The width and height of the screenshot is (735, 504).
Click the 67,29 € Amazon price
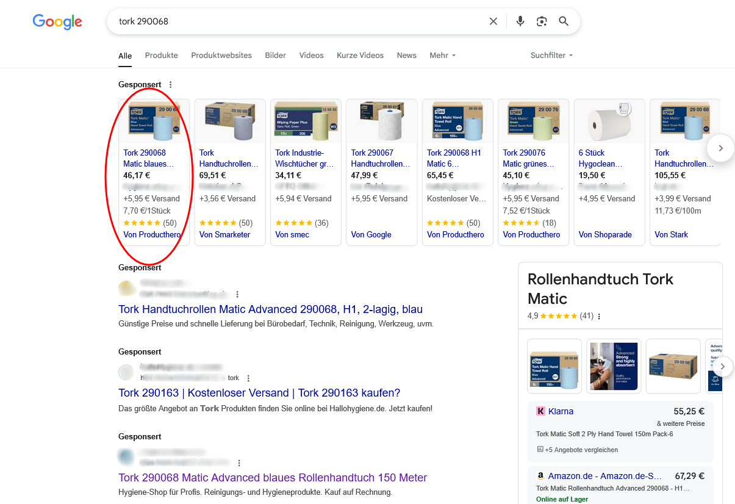(x=689, y=476)
